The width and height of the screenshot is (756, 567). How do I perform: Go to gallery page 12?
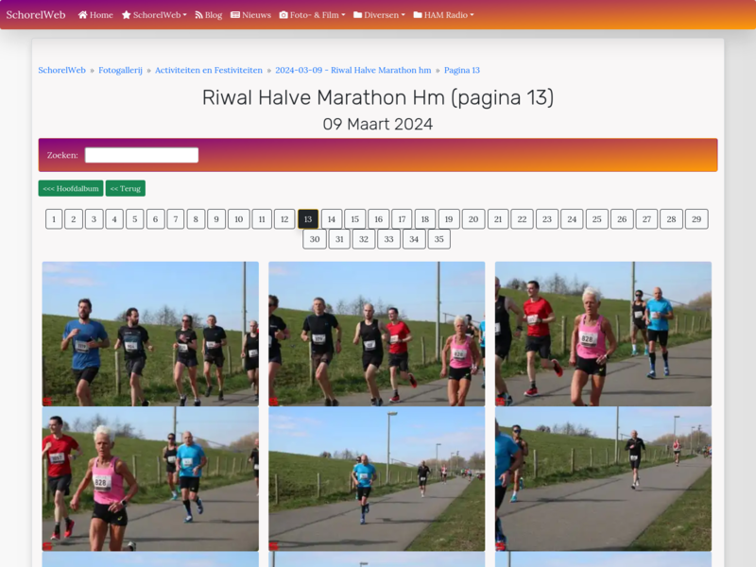tap(284, 219)
